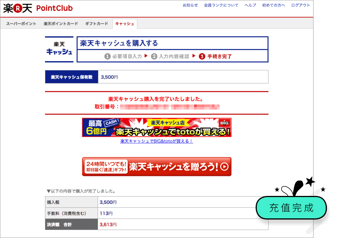Click the 以下の内容で購入が完了しました text
Viewport: 342px width, 238px height.
tap(81, 191)
